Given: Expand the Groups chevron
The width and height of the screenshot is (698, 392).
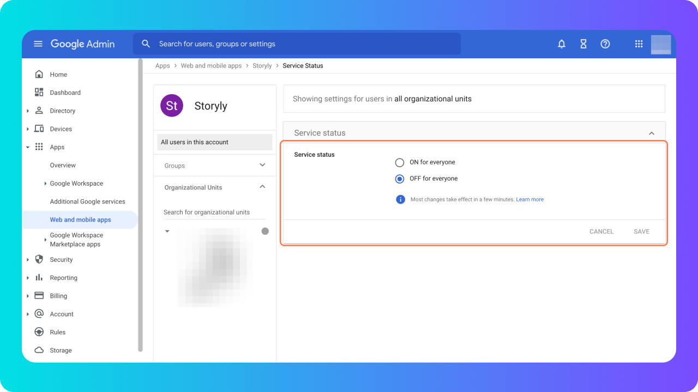Looking at the screenshot, I should click(x=262, y=165).
